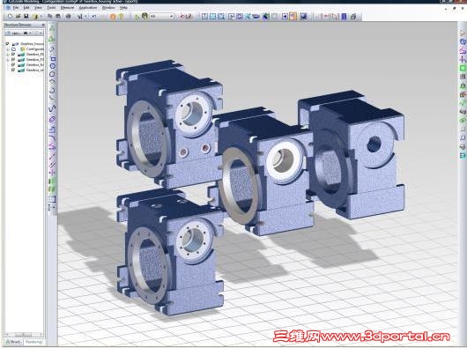Click the yellow light bulb icon
The height and width of the screenshot is (348, 467).
click(122, 17)
